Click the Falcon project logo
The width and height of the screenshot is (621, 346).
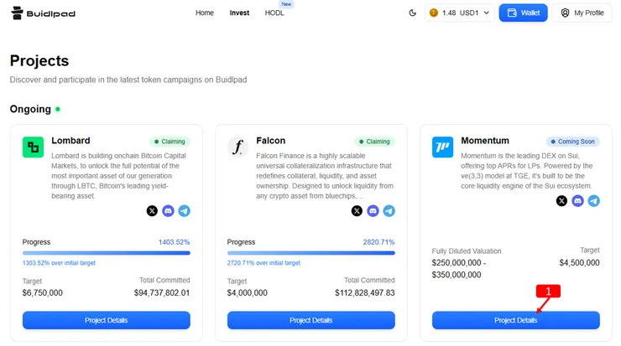point(238,147)
